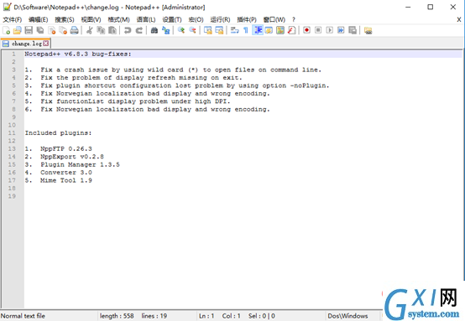Toggle the highlighted indent guide icon

coord(258,30)
